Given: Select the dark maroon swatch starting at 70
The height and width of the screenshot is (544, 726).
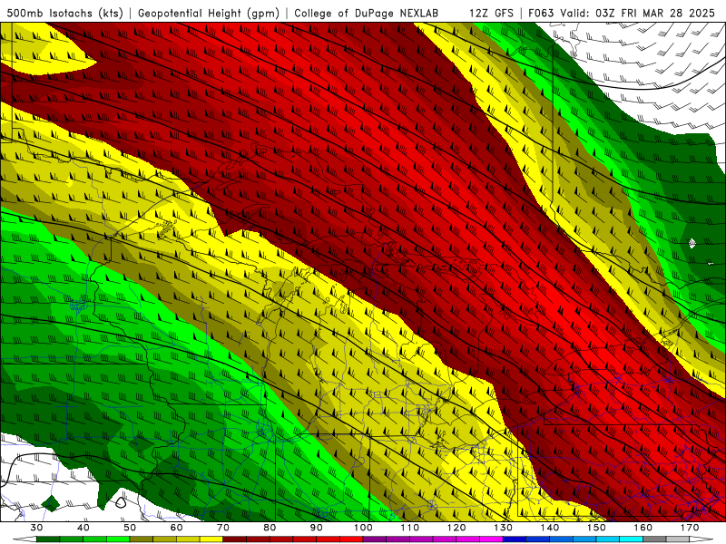Looking at the screenshot, I should pyautogui.click(x=235, y=539).
